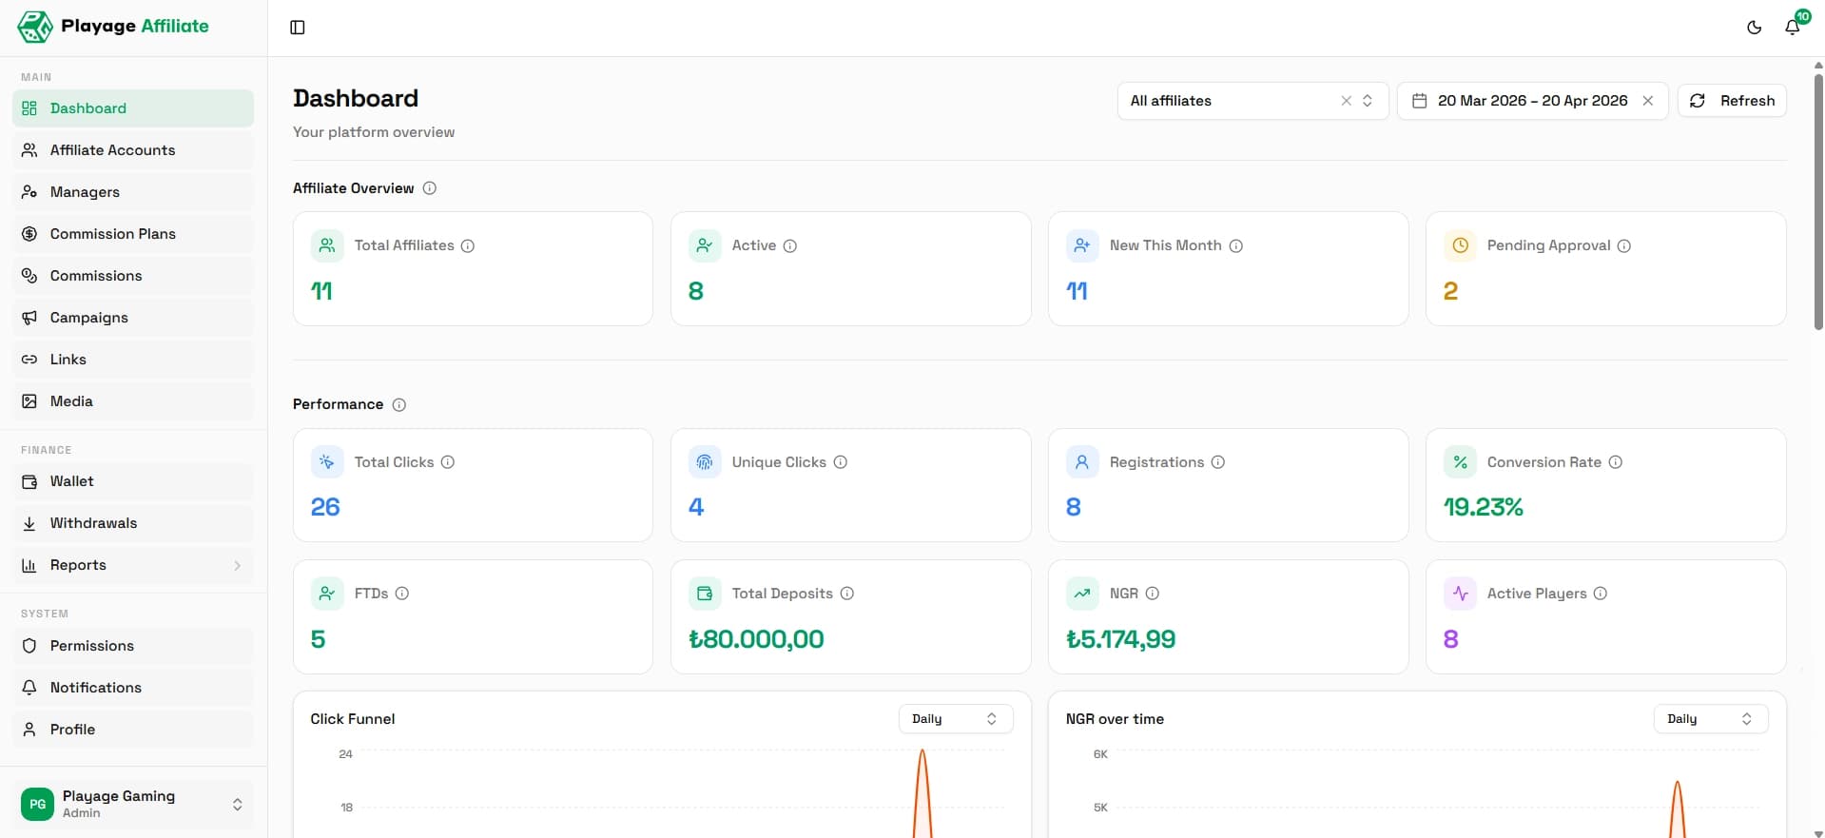Open Profile page
Viewport: 1825px width, 838px height.
point(133,730)
